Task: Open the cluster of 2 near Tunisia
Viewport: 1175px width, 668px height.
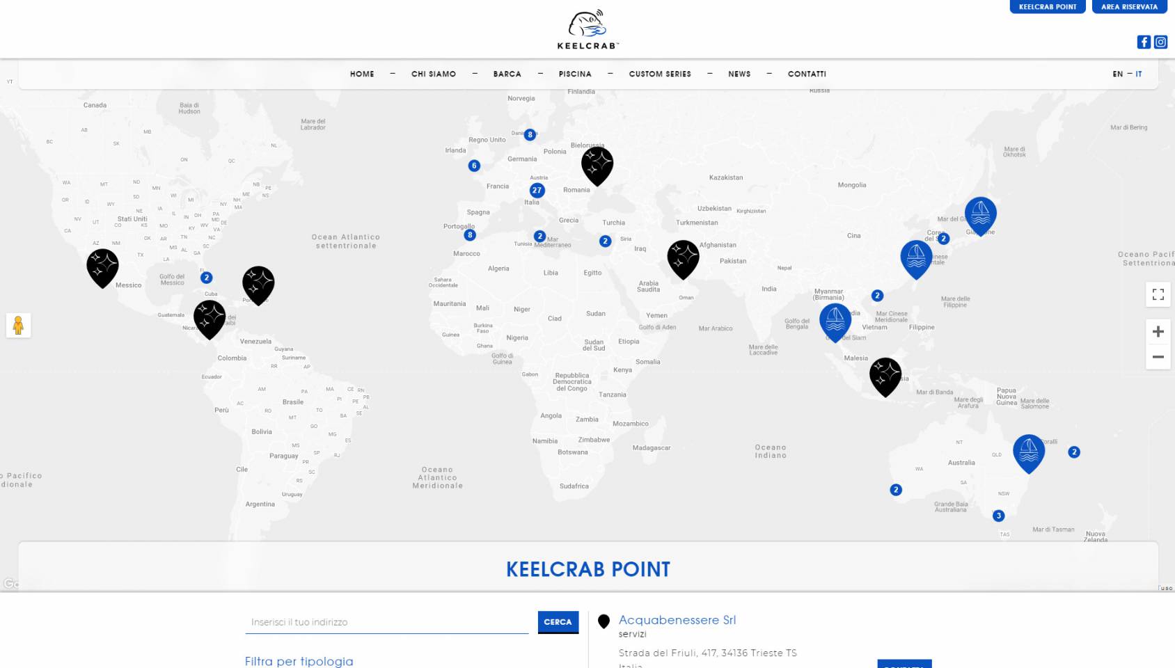Action: click(x=539, y=237)
